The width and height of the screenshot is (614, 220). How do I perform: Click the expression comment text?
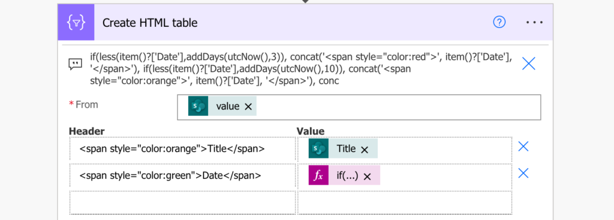click(301, 69)
